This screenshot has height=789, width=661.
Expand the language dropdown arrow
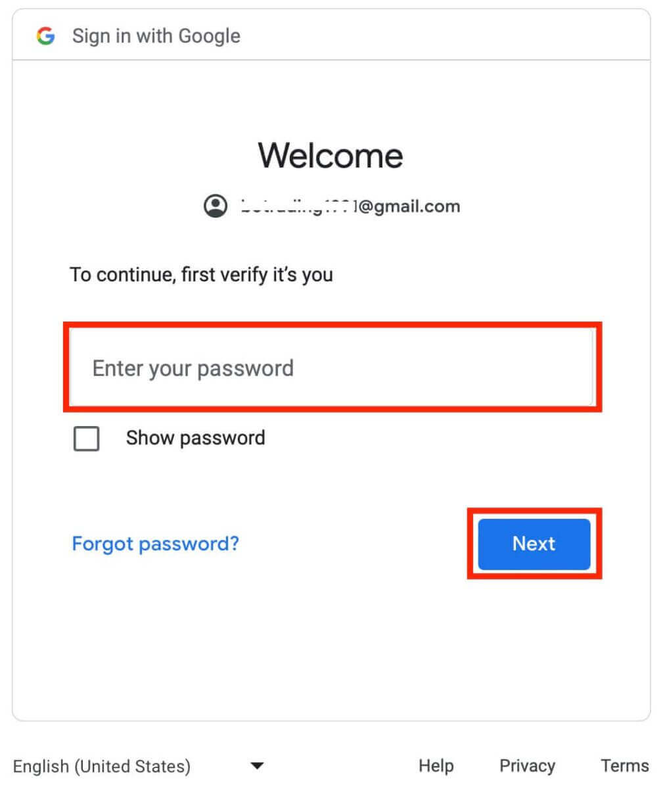pos(257,766)
